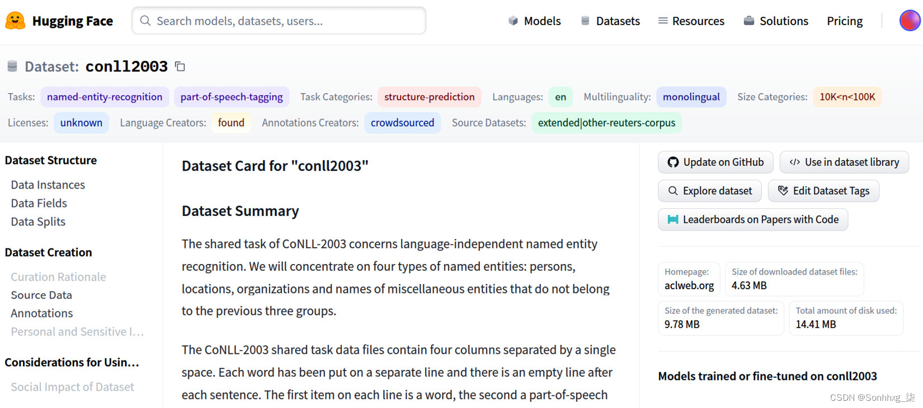Open Leaderboards on Papers with Code
The width and height of the screenshot is (923, 408).
(x=753, y=219)
